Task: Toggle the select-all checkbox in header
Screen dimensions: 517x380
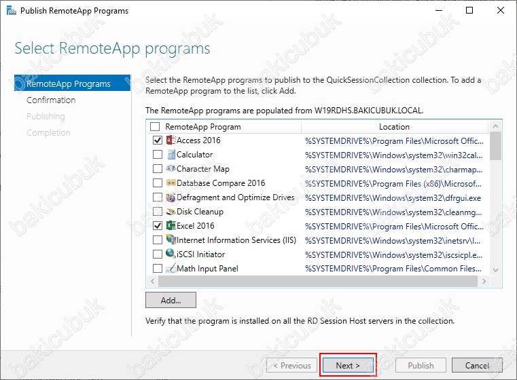Action: point(155,126)
